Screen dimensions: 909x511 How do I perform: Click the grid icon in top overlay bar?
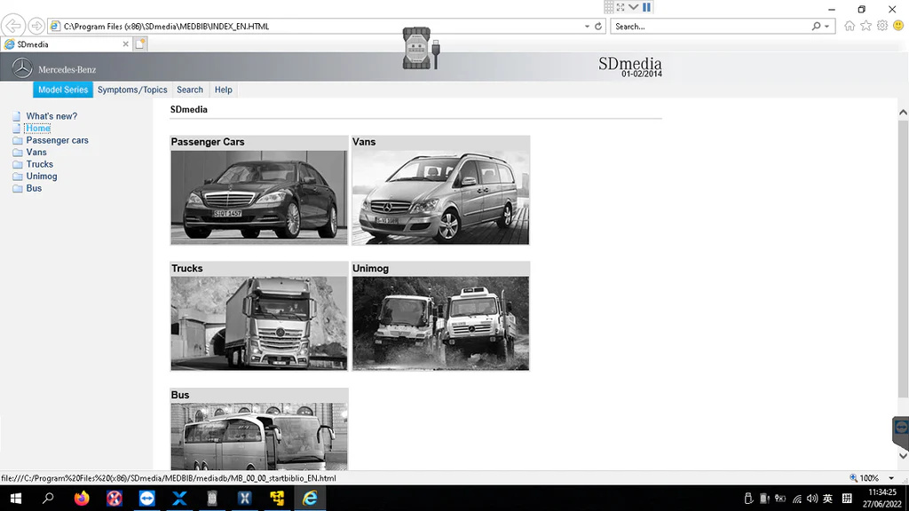(609, 7)
